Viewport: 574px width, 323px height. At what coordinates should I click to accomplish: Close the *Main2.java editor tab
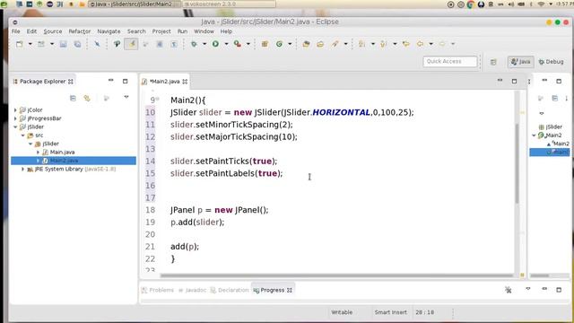[185, 82]
